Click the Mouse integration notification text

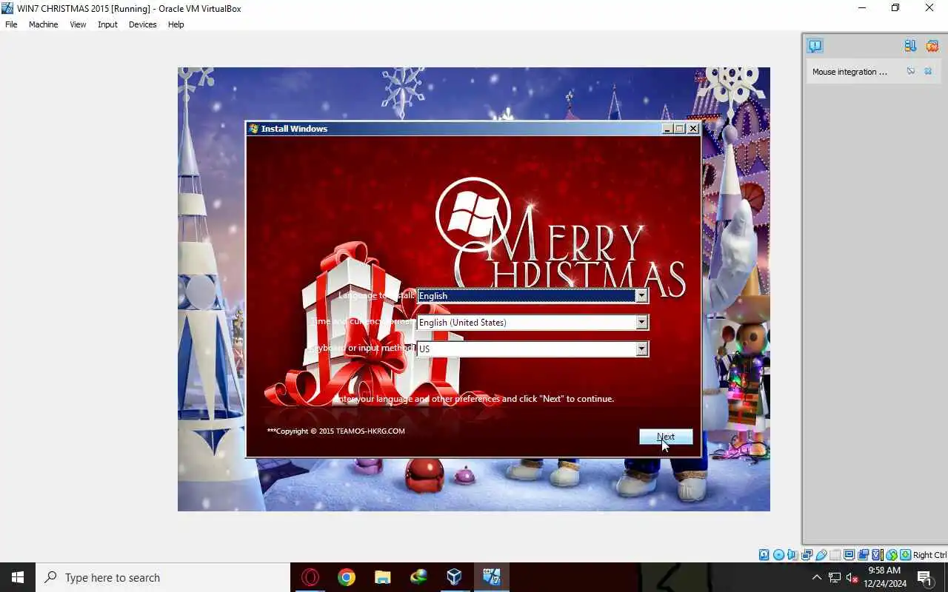[849, 72]
